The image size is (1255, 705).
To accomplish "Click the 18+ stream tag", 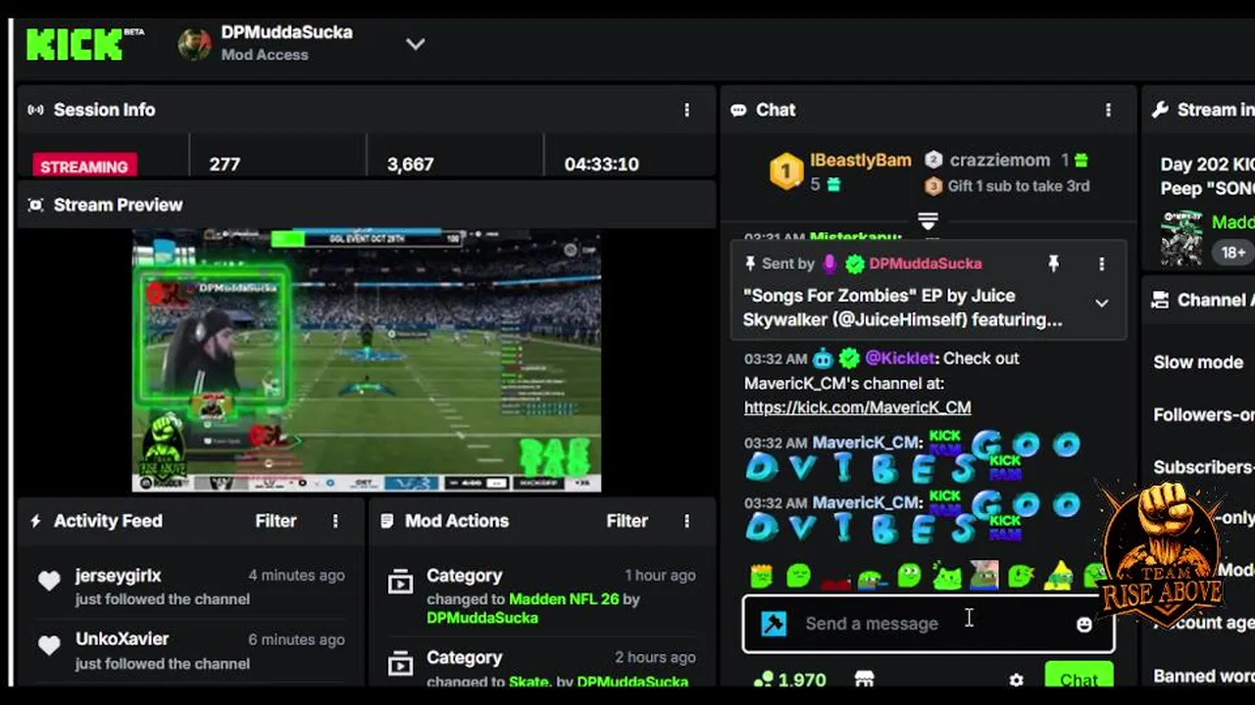I will (1233, 252).
